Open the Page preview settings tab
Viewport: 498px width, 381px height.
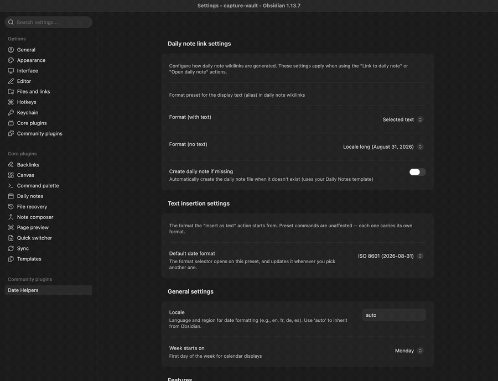coord(48,228)
